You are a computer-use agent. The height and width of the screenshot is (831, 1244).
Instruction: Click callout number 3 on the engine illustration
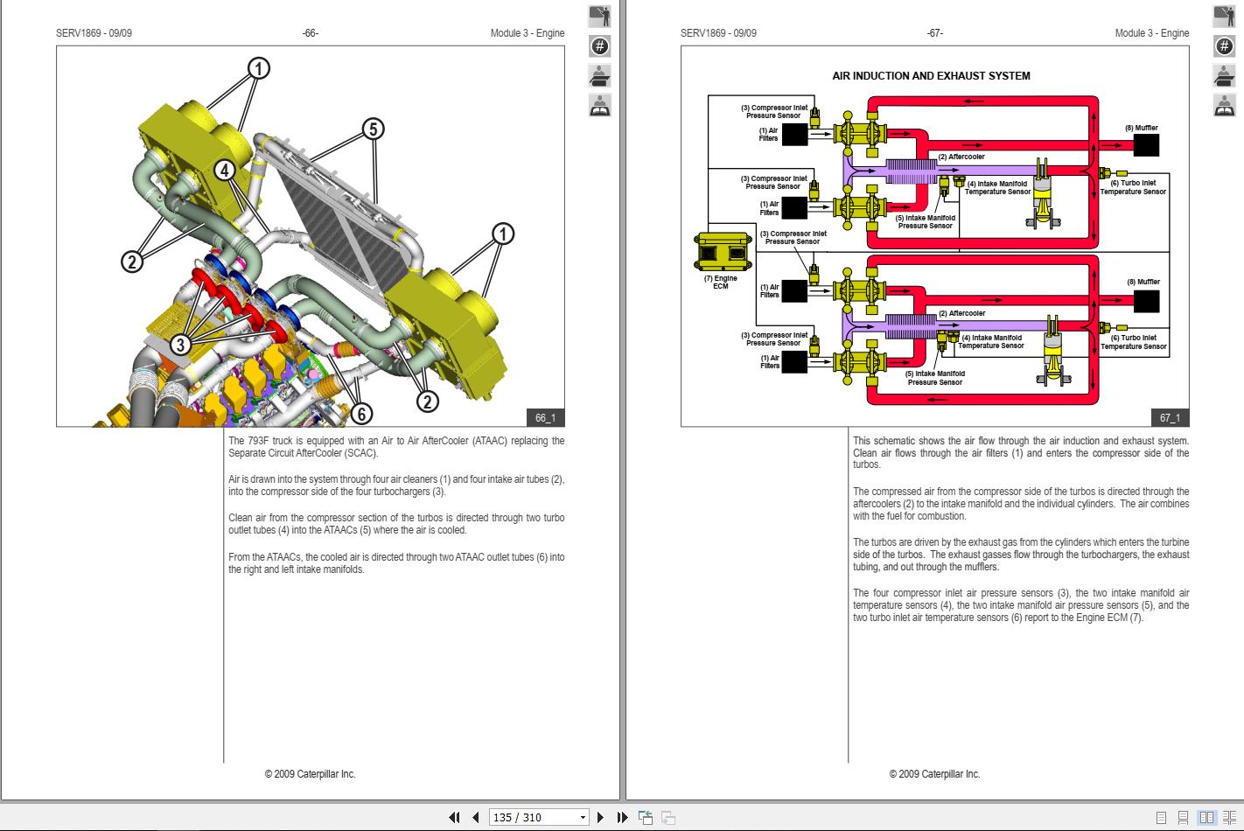tap(180, 345)
